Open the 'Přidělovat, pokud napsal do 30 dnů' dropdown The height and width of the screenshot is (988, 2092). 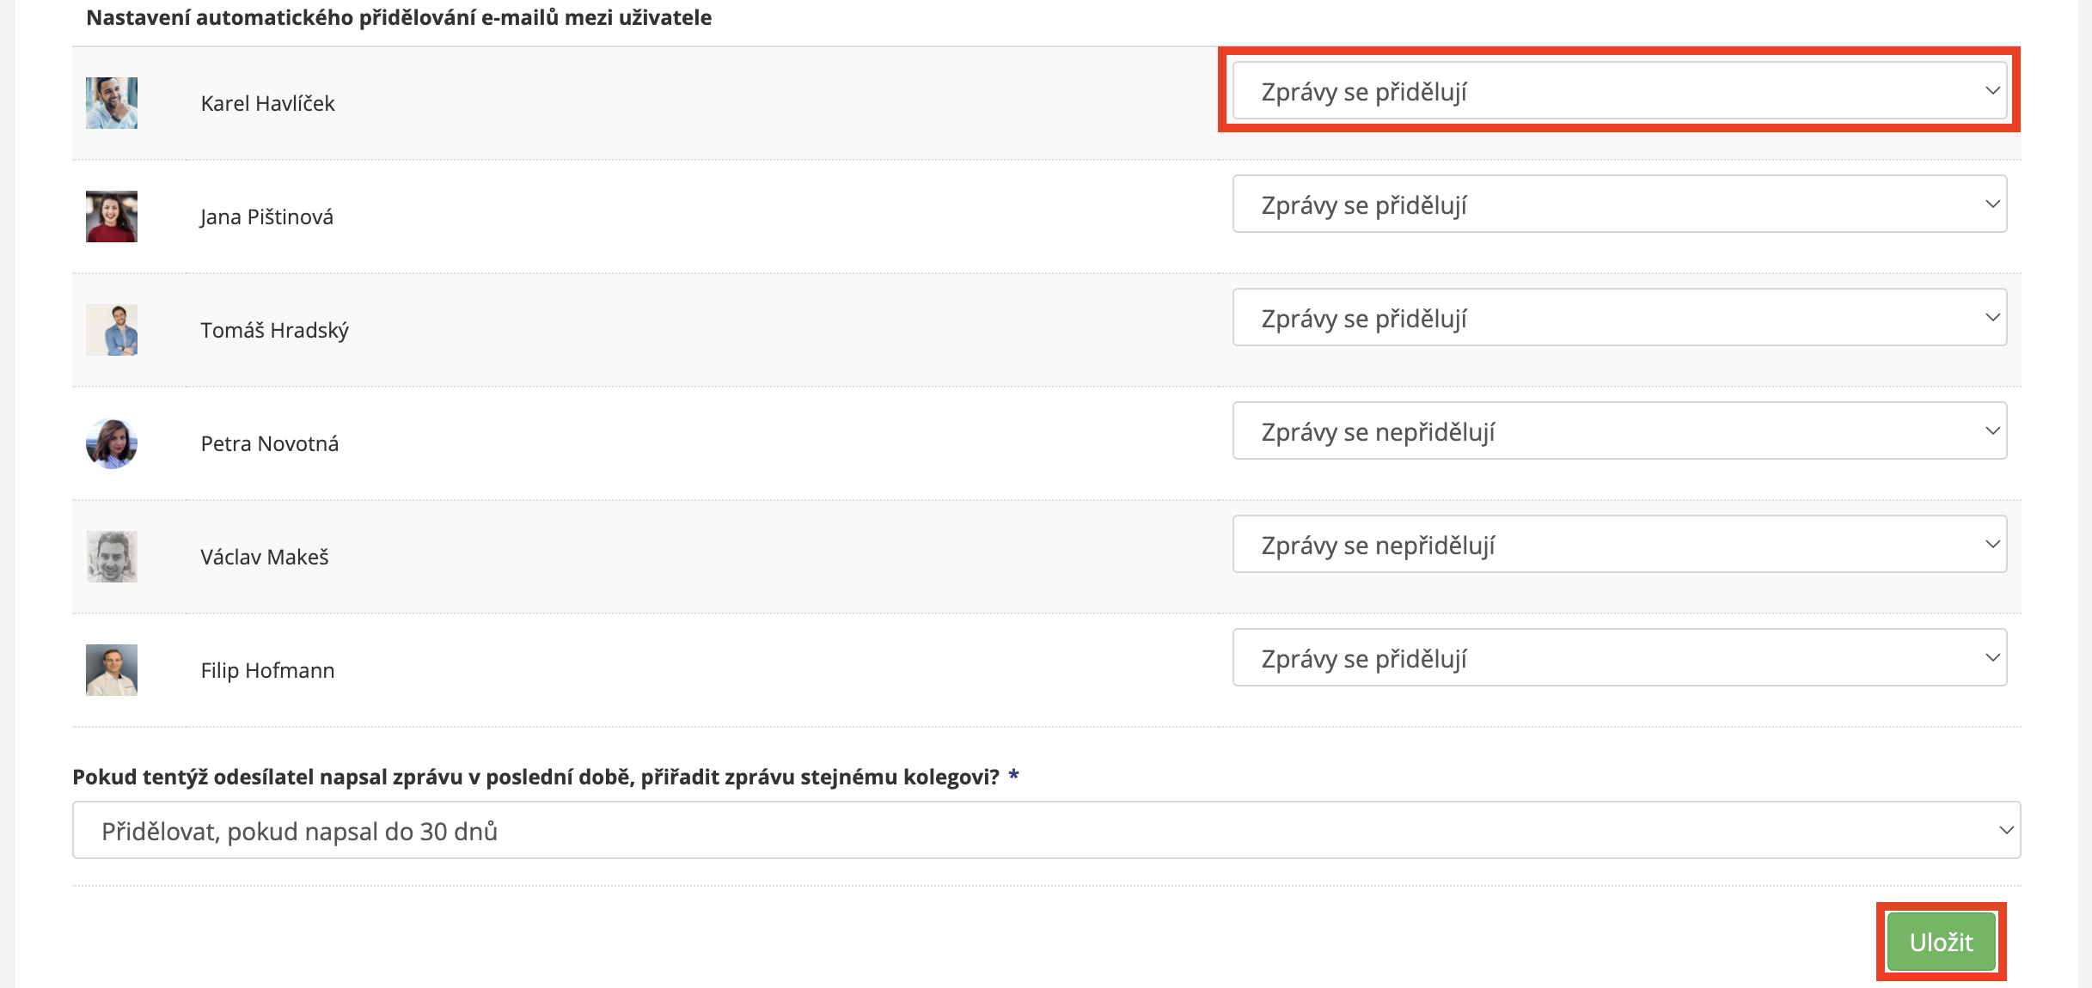coord(1046,831)
